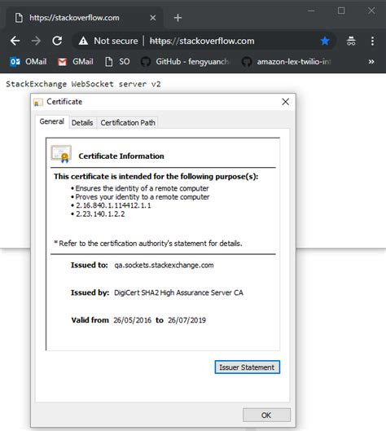
Task: Click the browser forward arrow
Action: pyautogui.click(x=36, y=41)
